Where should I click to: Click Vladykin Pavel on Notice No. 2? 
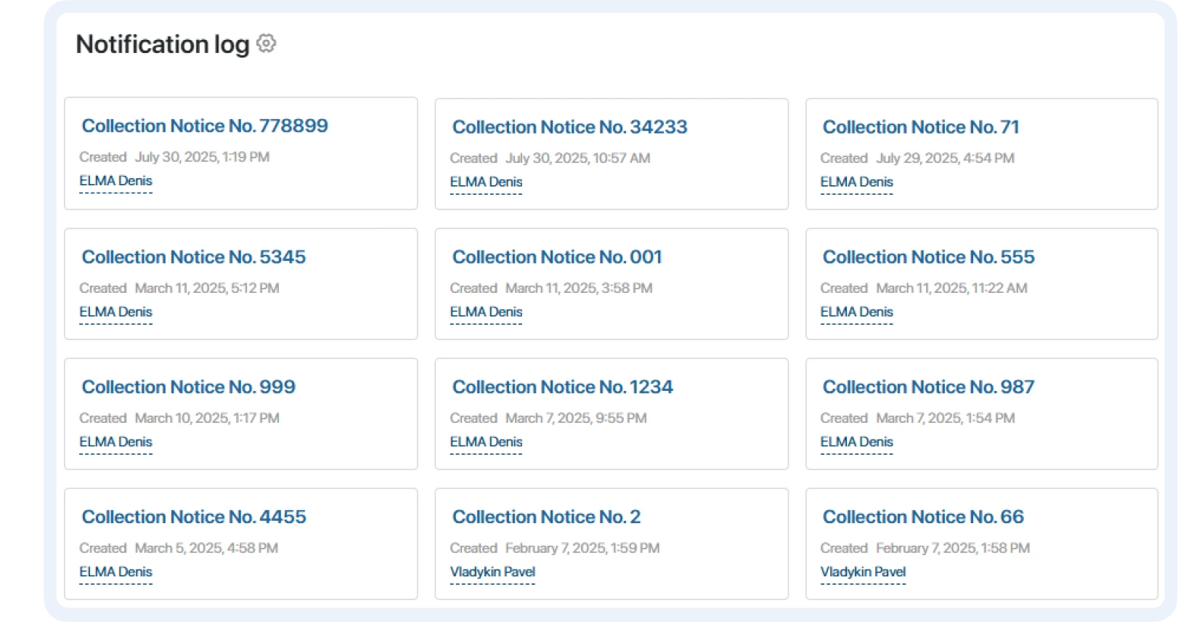492,572
